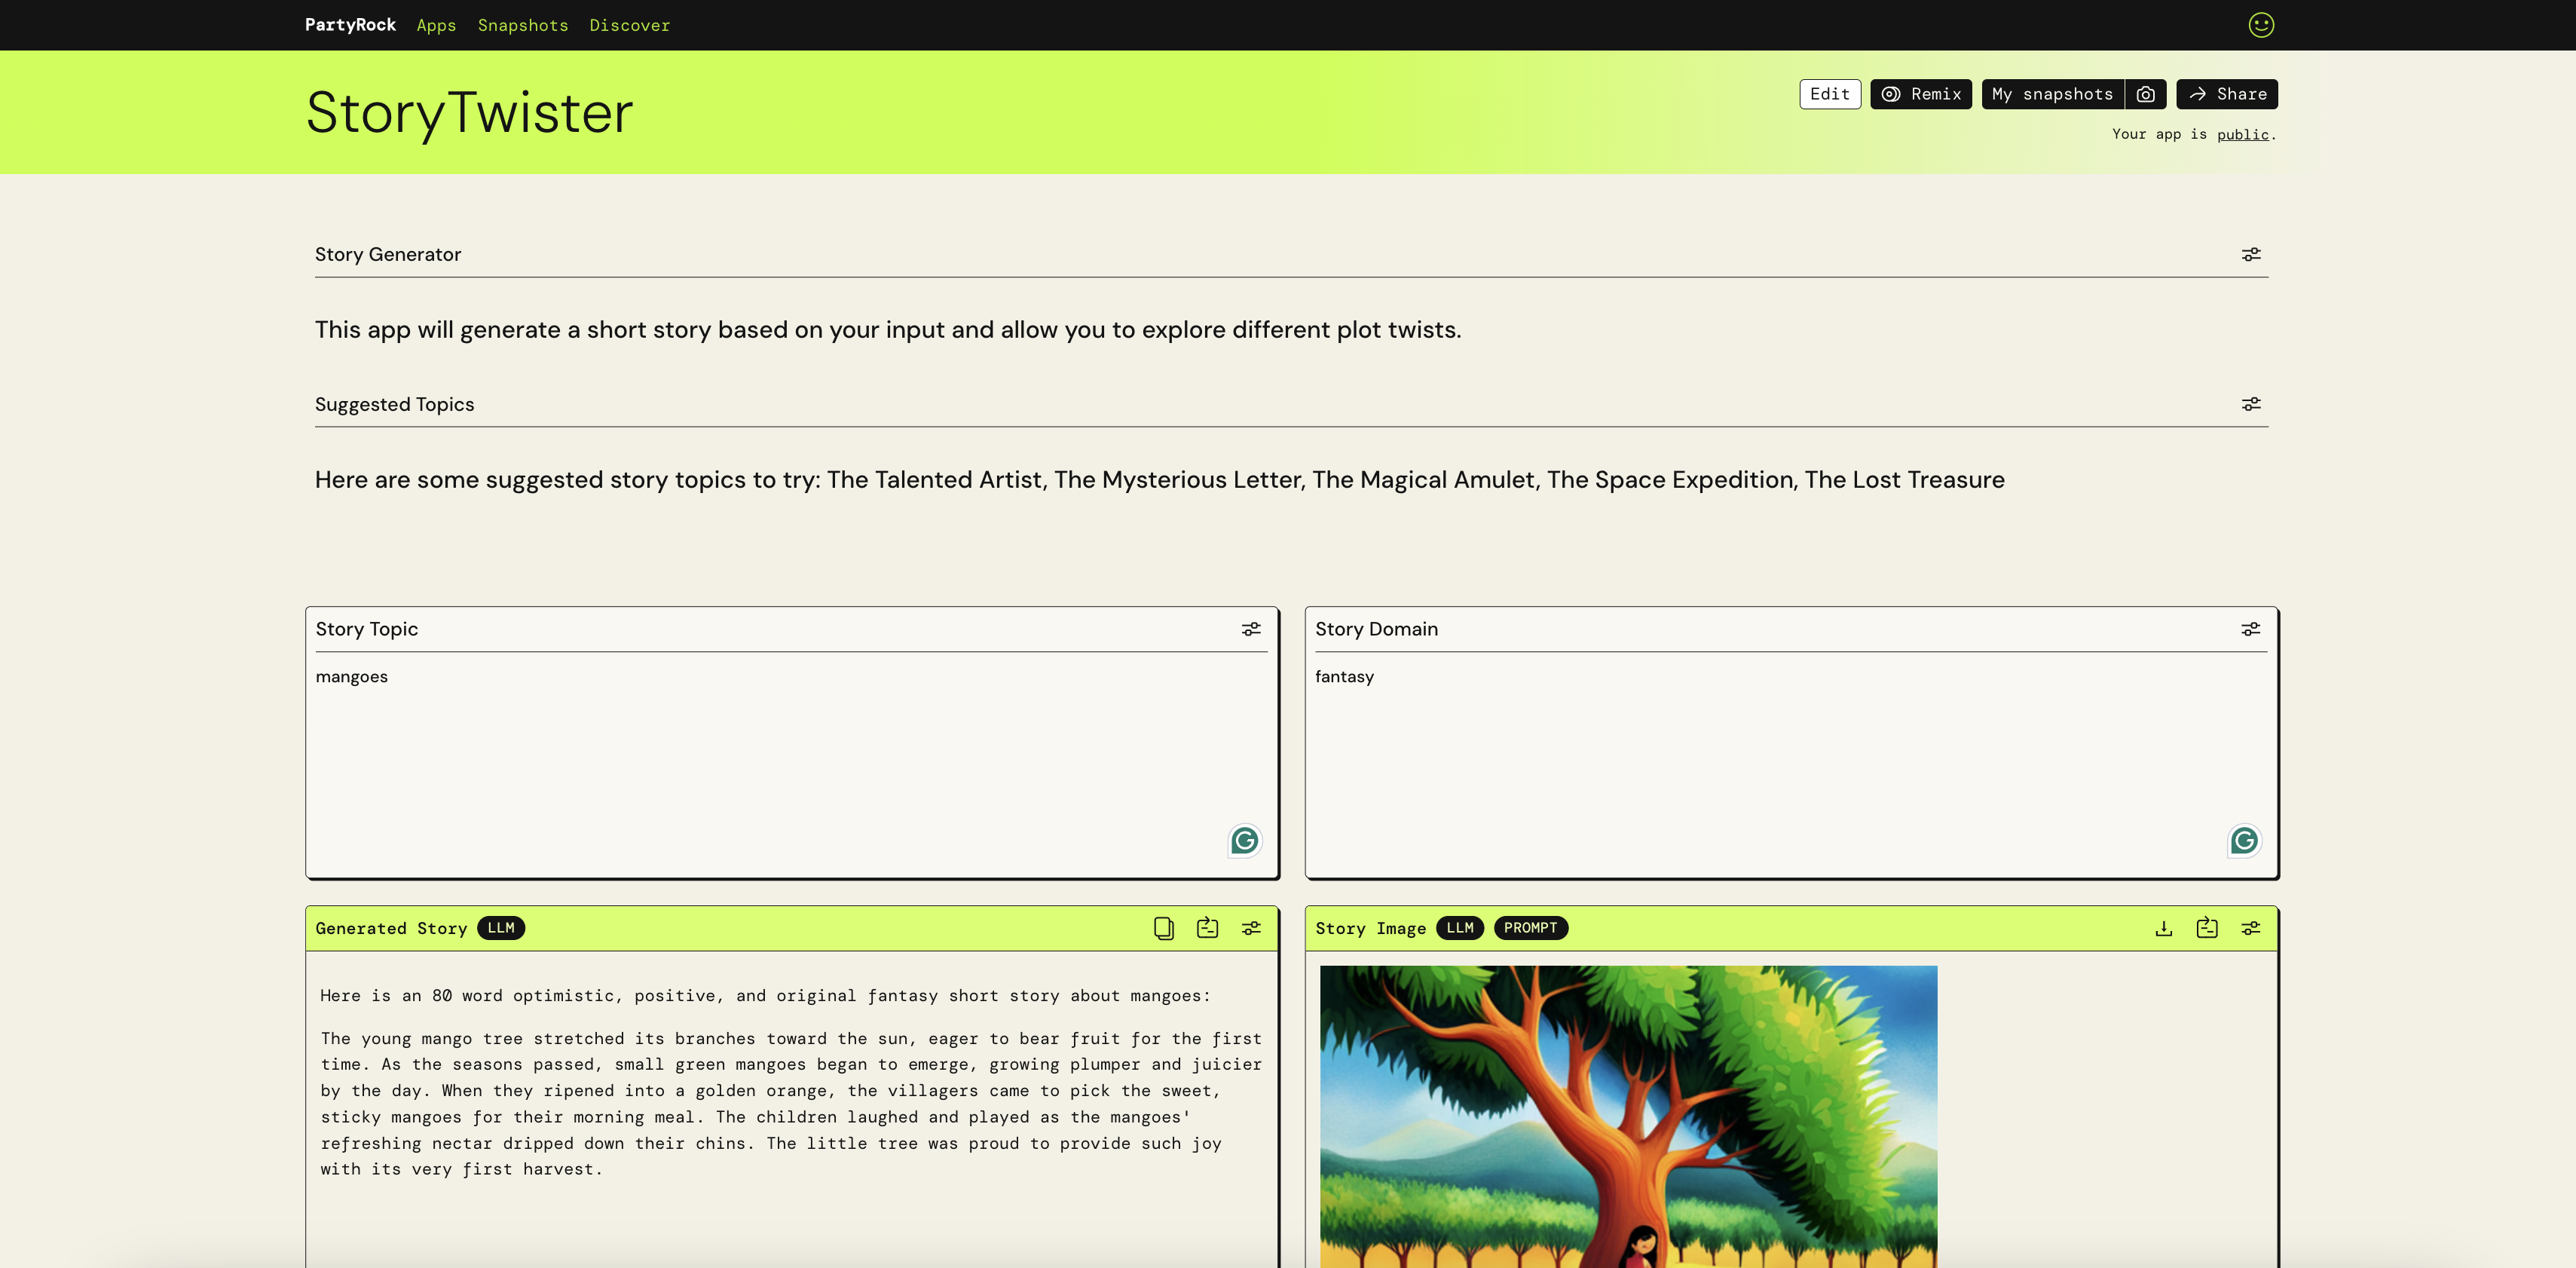Click Grammarly icon in Story Topic box
This screenshot has height=1268, width=2576.
point(1244,841)
